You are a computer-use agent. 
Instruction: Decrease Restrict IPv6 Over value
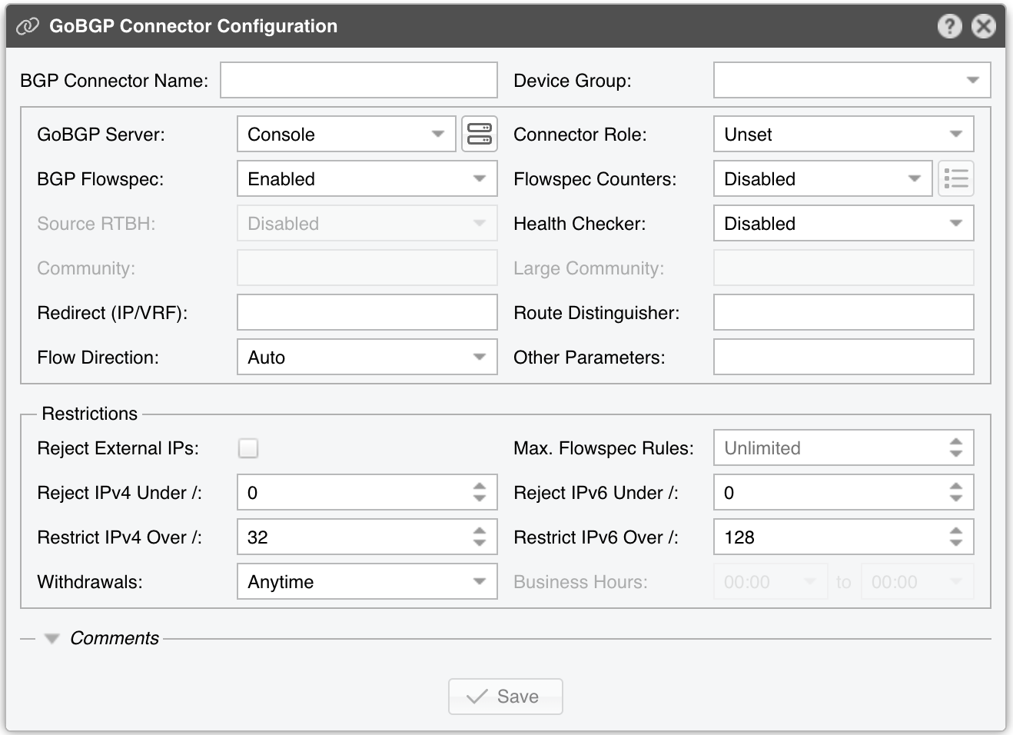tap(955, 543)
